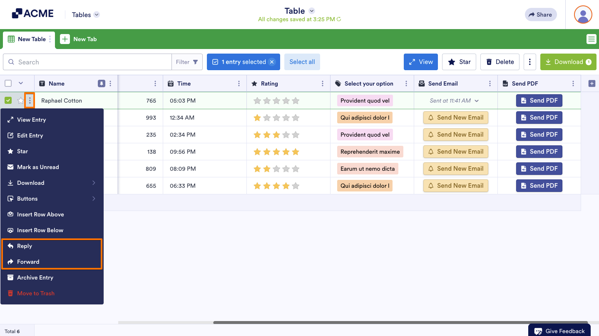Select Move to Trash

click(52, 293)
